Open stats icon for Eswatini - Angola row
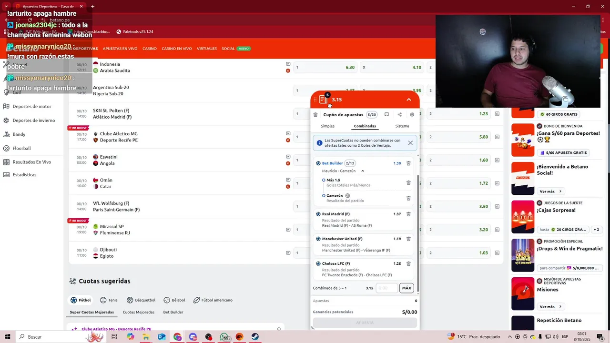 click(497, 160)
